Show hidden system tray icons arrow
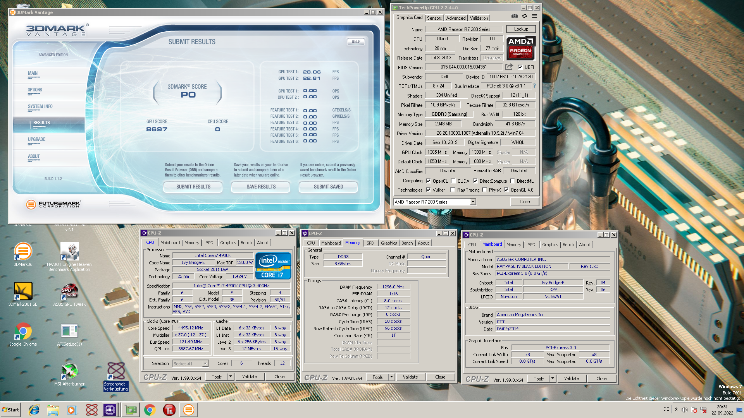The height and width of the screenshot is (418, 744). [676, 409]
